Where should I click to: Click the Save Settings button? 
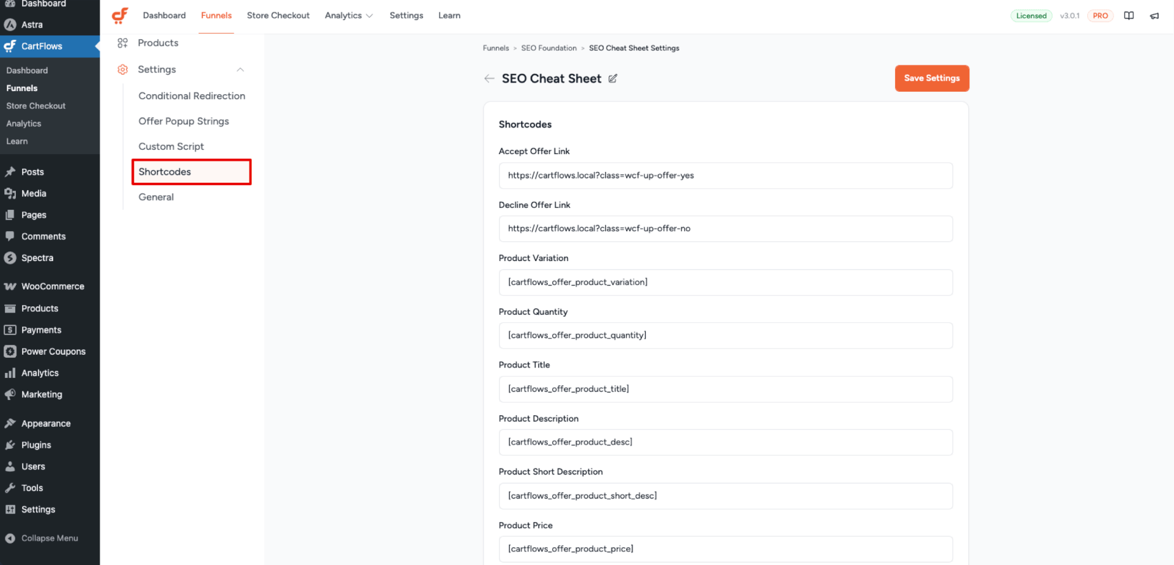[x=932, y=78]
